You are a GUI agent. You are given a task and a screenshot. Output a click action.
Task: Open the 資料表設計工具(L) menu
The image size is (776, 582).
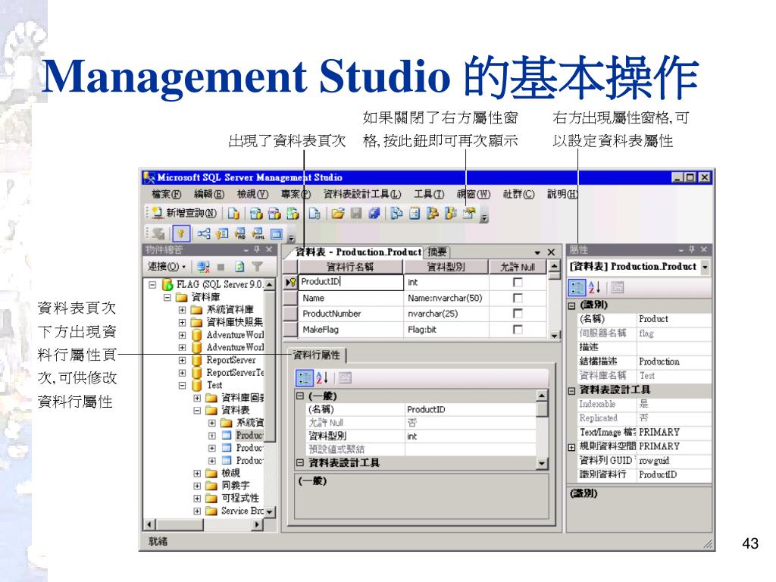[362, 194]
